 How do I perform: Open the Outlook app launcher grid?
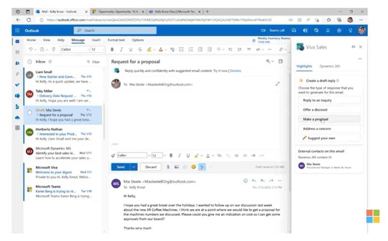[17, 30]
